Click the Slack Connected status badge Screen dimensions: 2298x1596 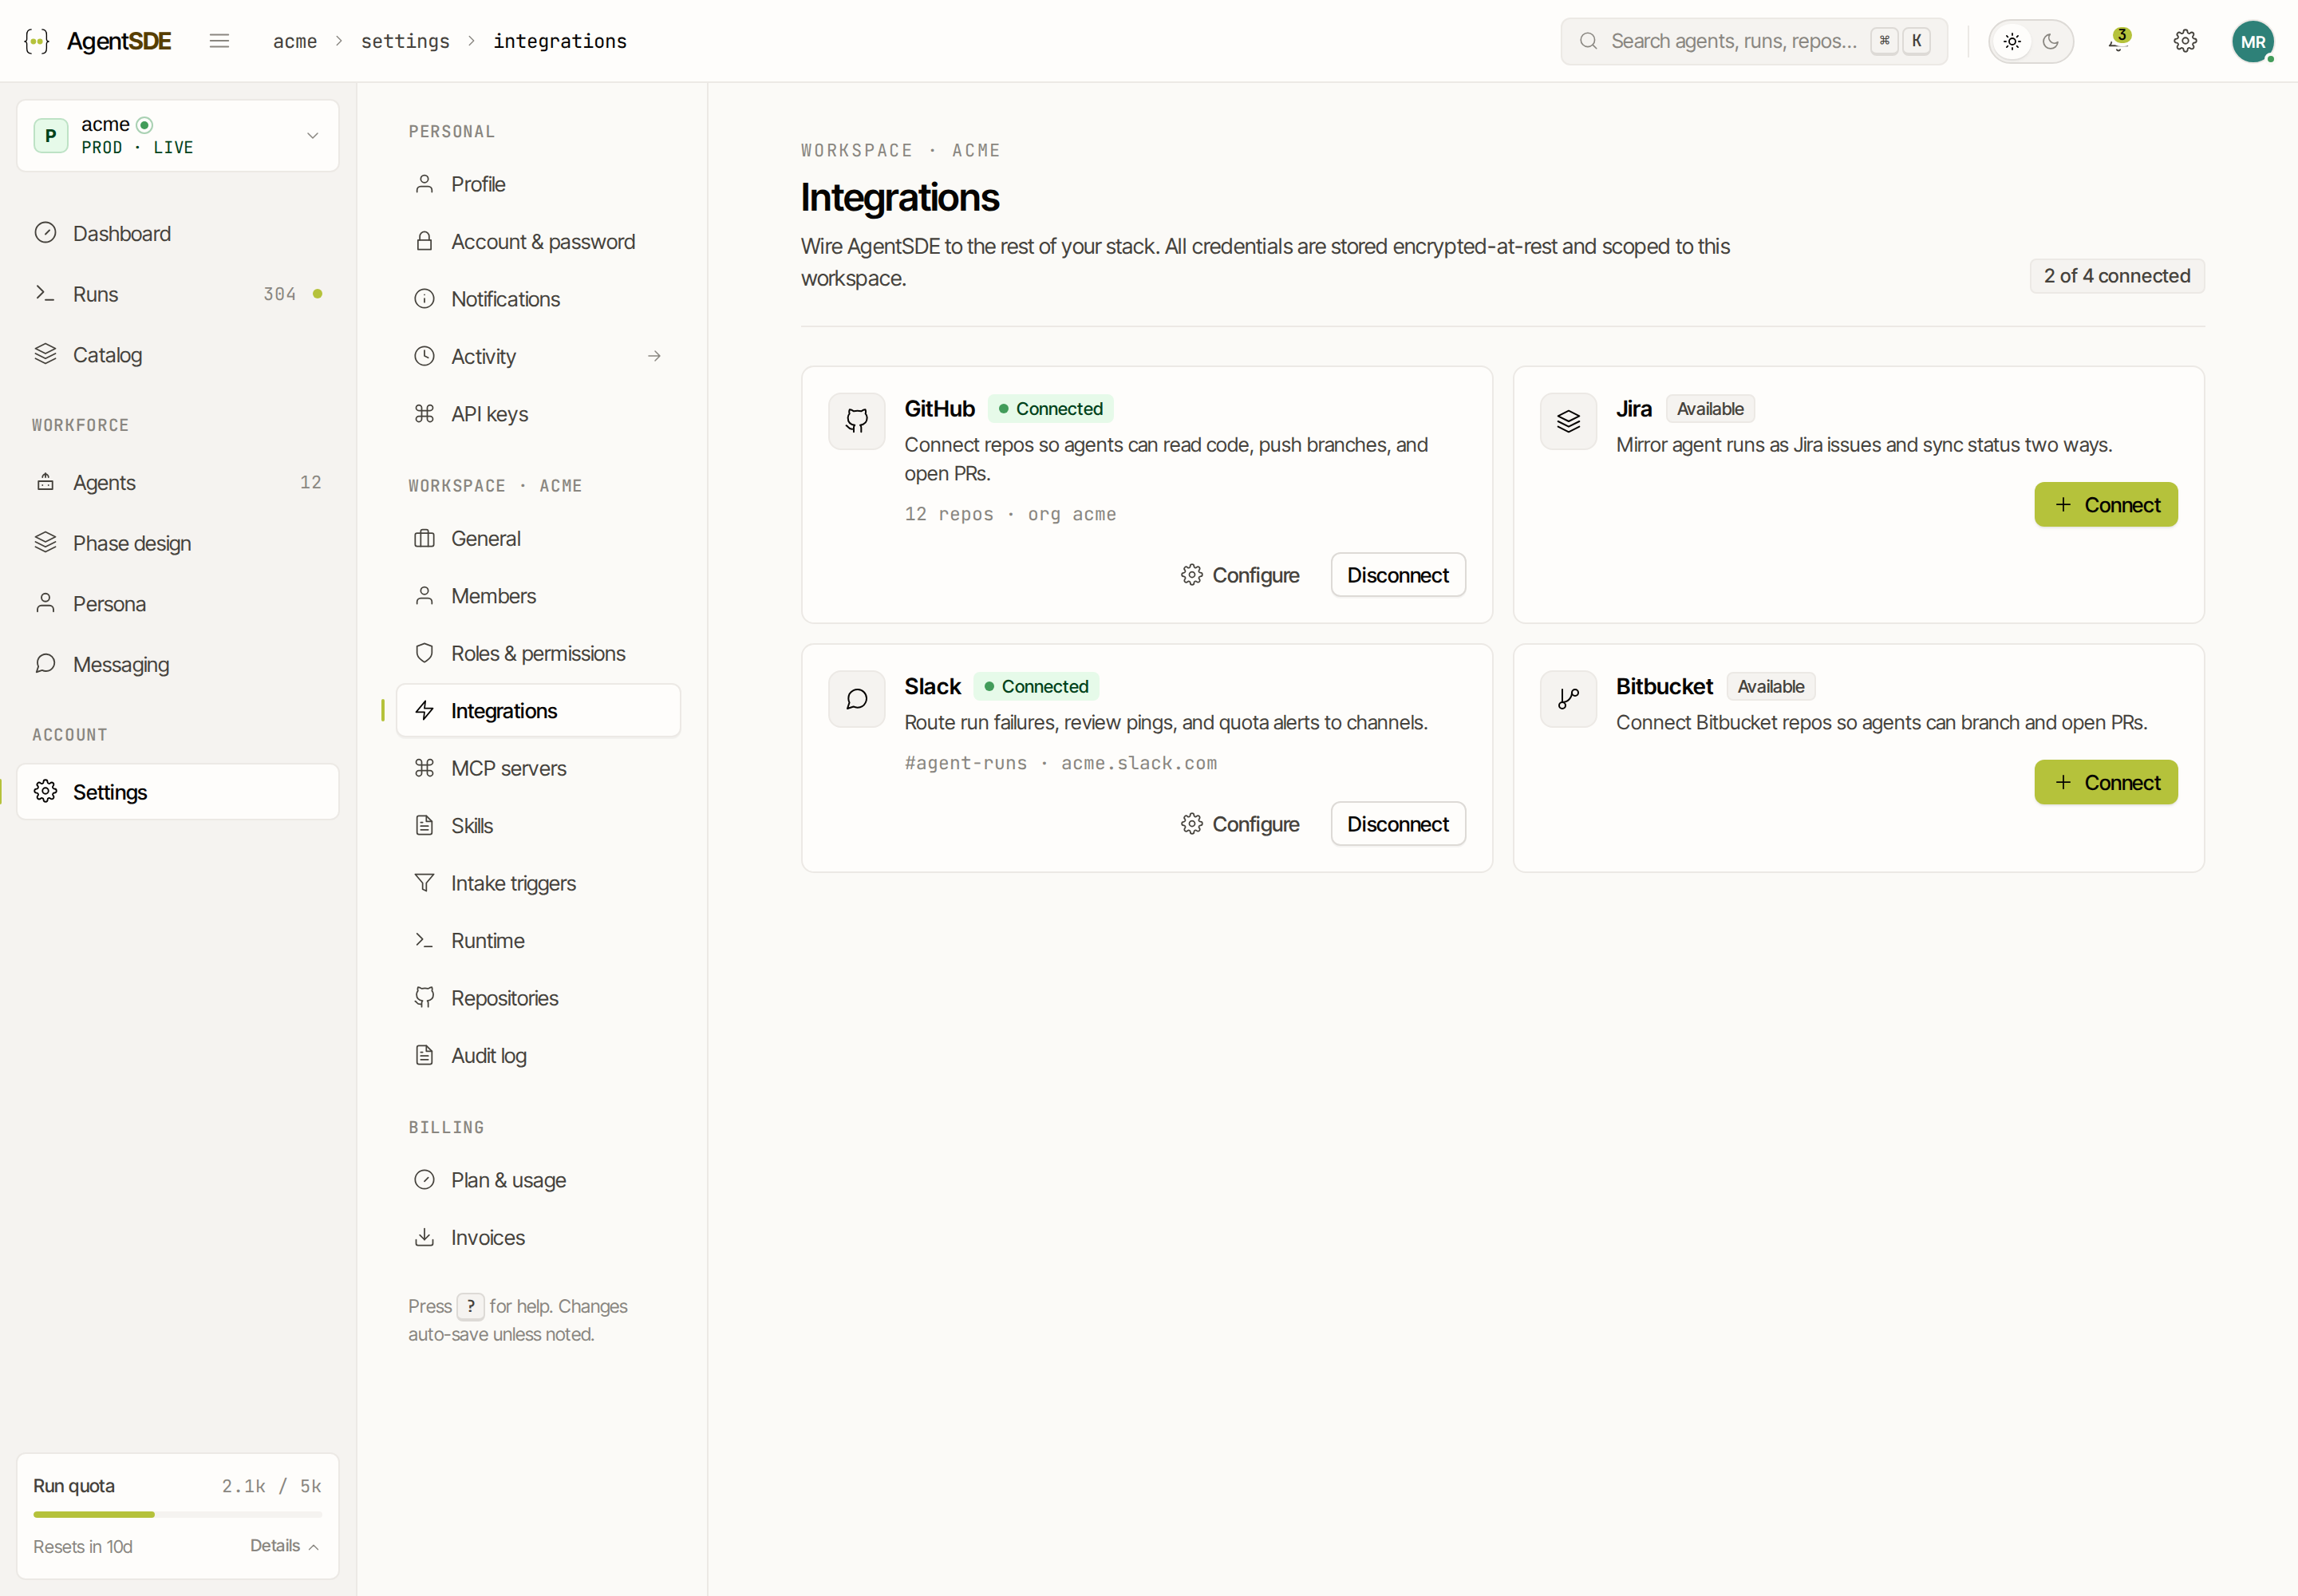(1036, 687)
